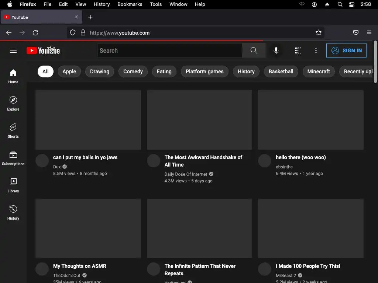Open the Window menu

pos(178,4)
